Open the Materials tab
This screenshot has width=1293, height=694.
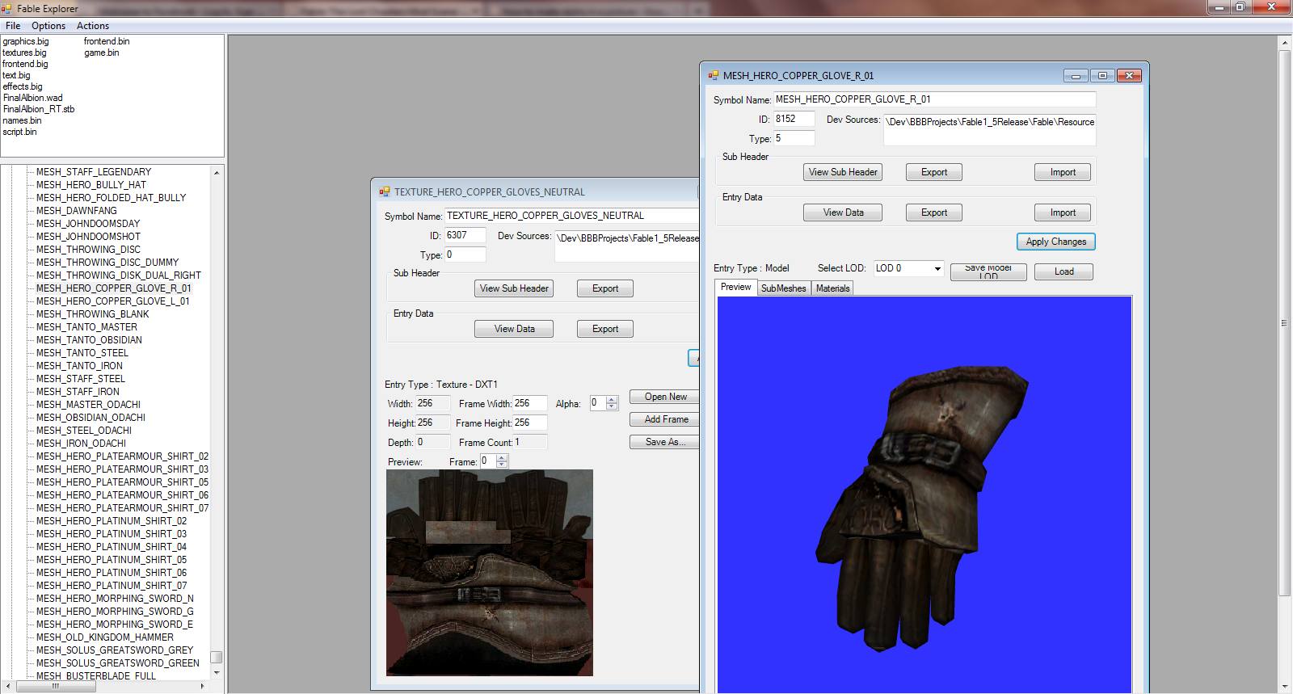pyautogui.click(x=832, y=288)
